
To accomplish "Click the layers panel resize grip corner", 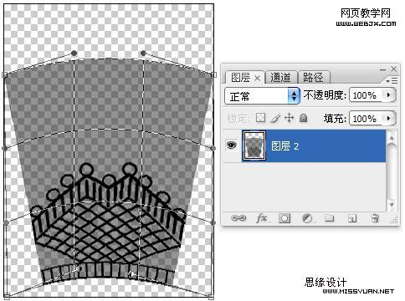I will [x=394, y=220].
